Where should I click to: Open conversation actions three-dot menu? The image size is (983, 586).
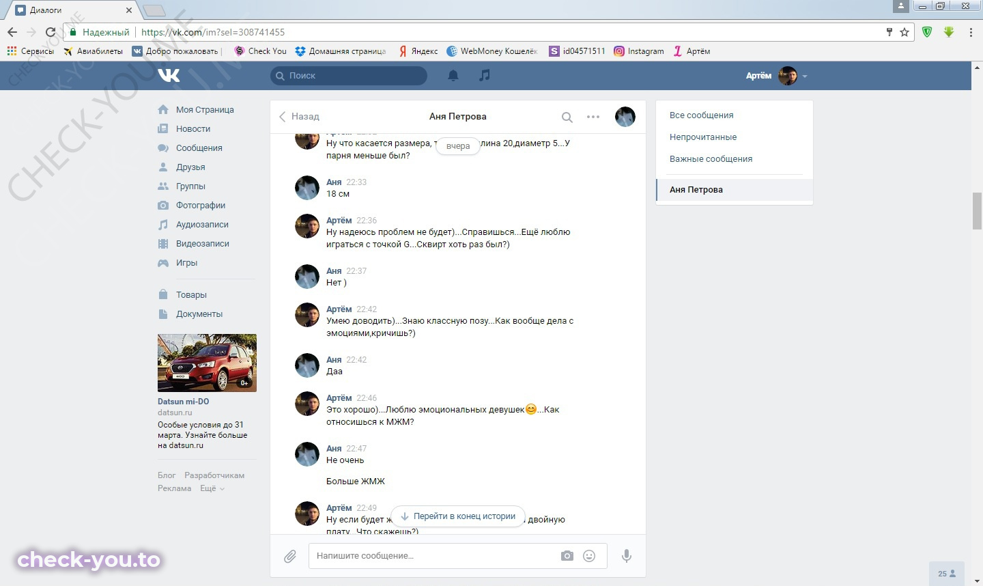point(593,117)
